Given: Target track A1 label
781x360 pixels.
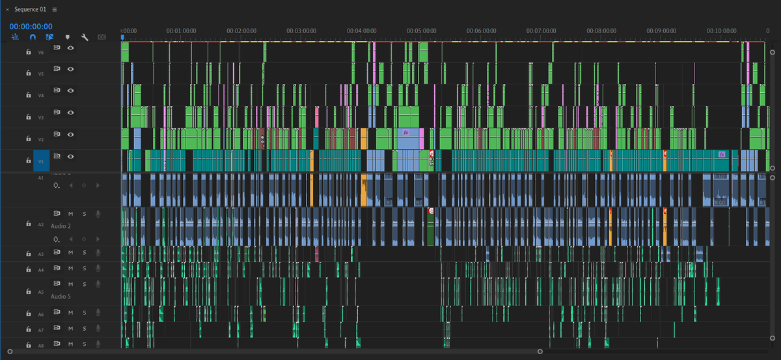Looking at the screenshot, I should (x=40, y=177).
